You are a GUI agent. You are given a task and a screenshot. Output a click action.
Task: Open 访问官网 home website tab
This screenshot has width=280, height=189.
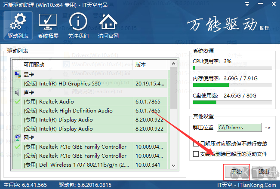pos(108,26)
